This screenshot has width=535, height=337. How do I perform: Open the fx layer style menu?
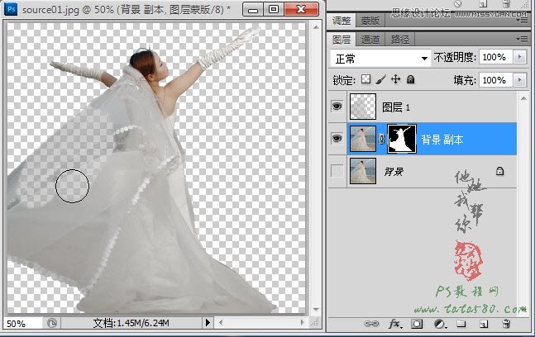tap(395, 323)
